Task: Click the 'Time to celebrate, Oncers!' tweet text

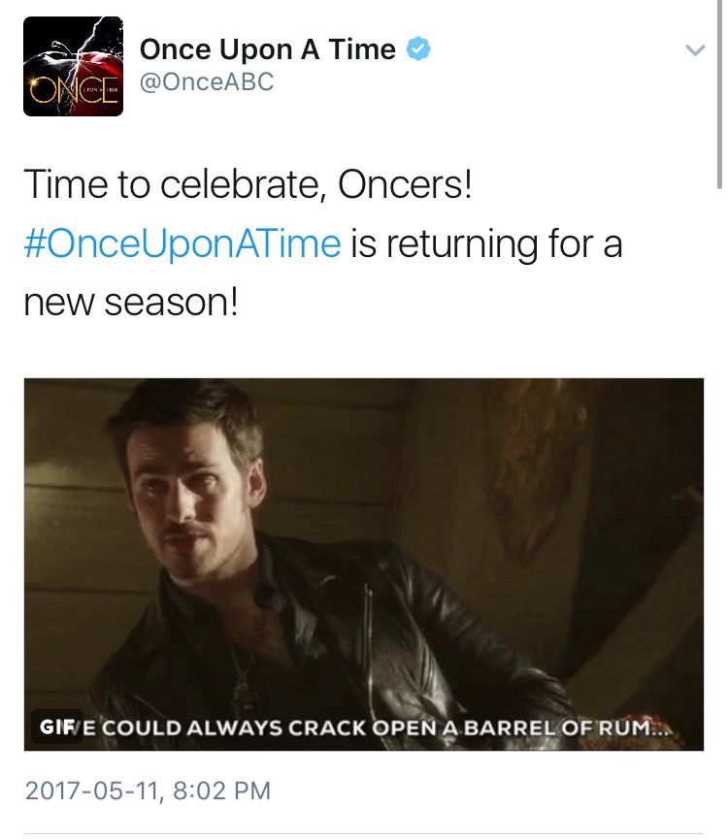Action: 248,184
